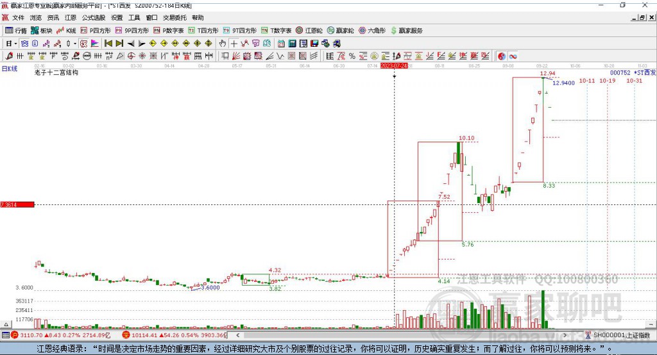Jump to first bar with skip-to-start arrow
Image resolution: width=657 pixels, height=355 pixels.
click(108, 44)
